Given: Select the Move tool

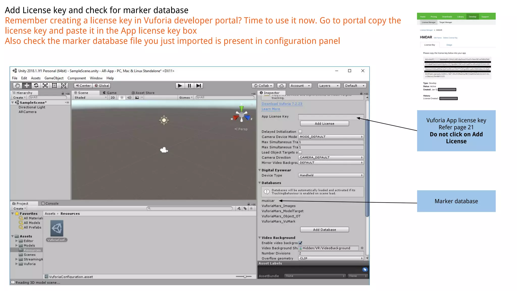Looking at the screenshot, I should point(27,86).
